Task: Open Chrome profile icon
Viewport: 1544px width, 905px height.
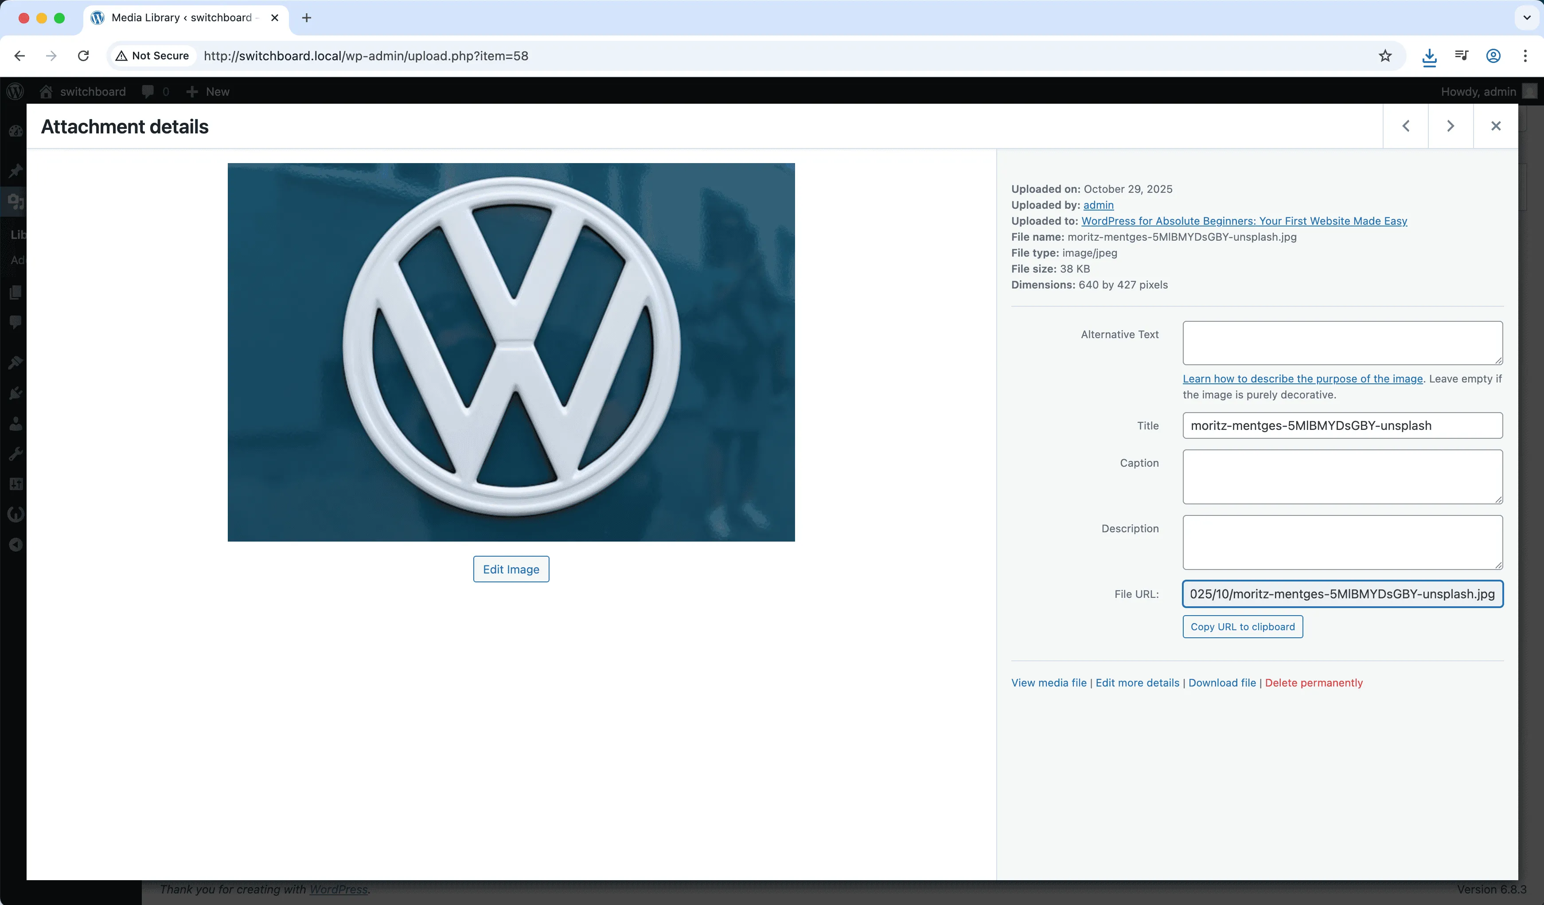Action: point(1493,56)
